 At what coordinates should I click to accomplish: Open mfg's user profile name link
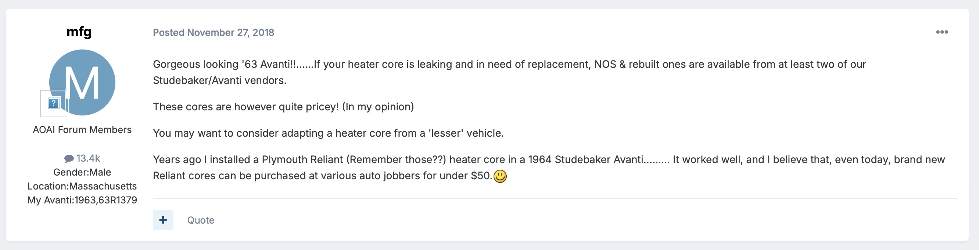point(79,32)
